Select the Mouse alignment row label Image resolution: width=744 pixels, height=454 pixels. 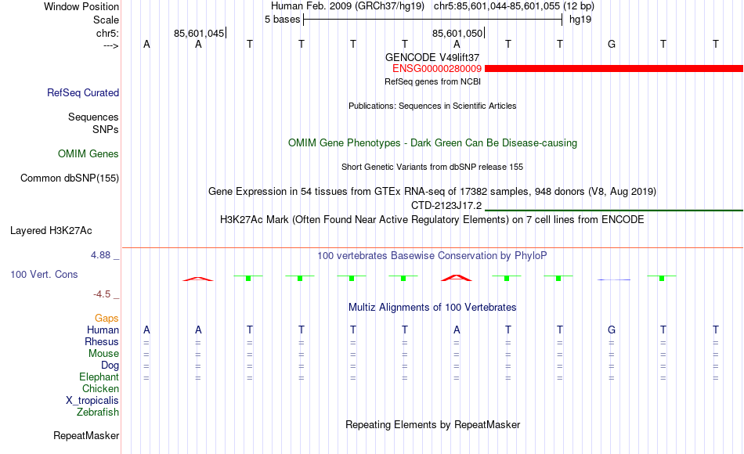pos(104,354)
